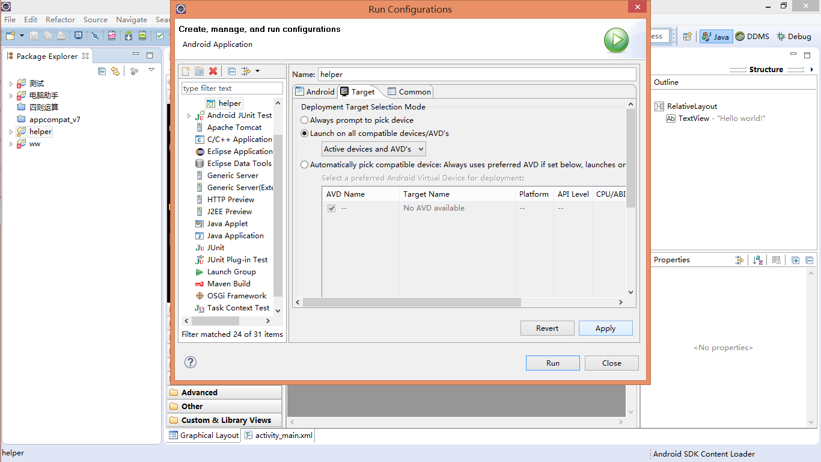Open the Source menu
Viewport: 821px width, 462px height.
pyautogui.click(x=96, y=19)
